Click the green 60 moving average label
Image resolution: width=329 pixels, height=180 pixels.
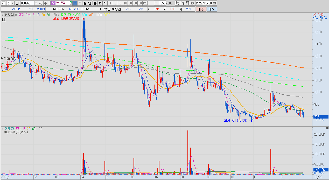click(x=48, y=15)
